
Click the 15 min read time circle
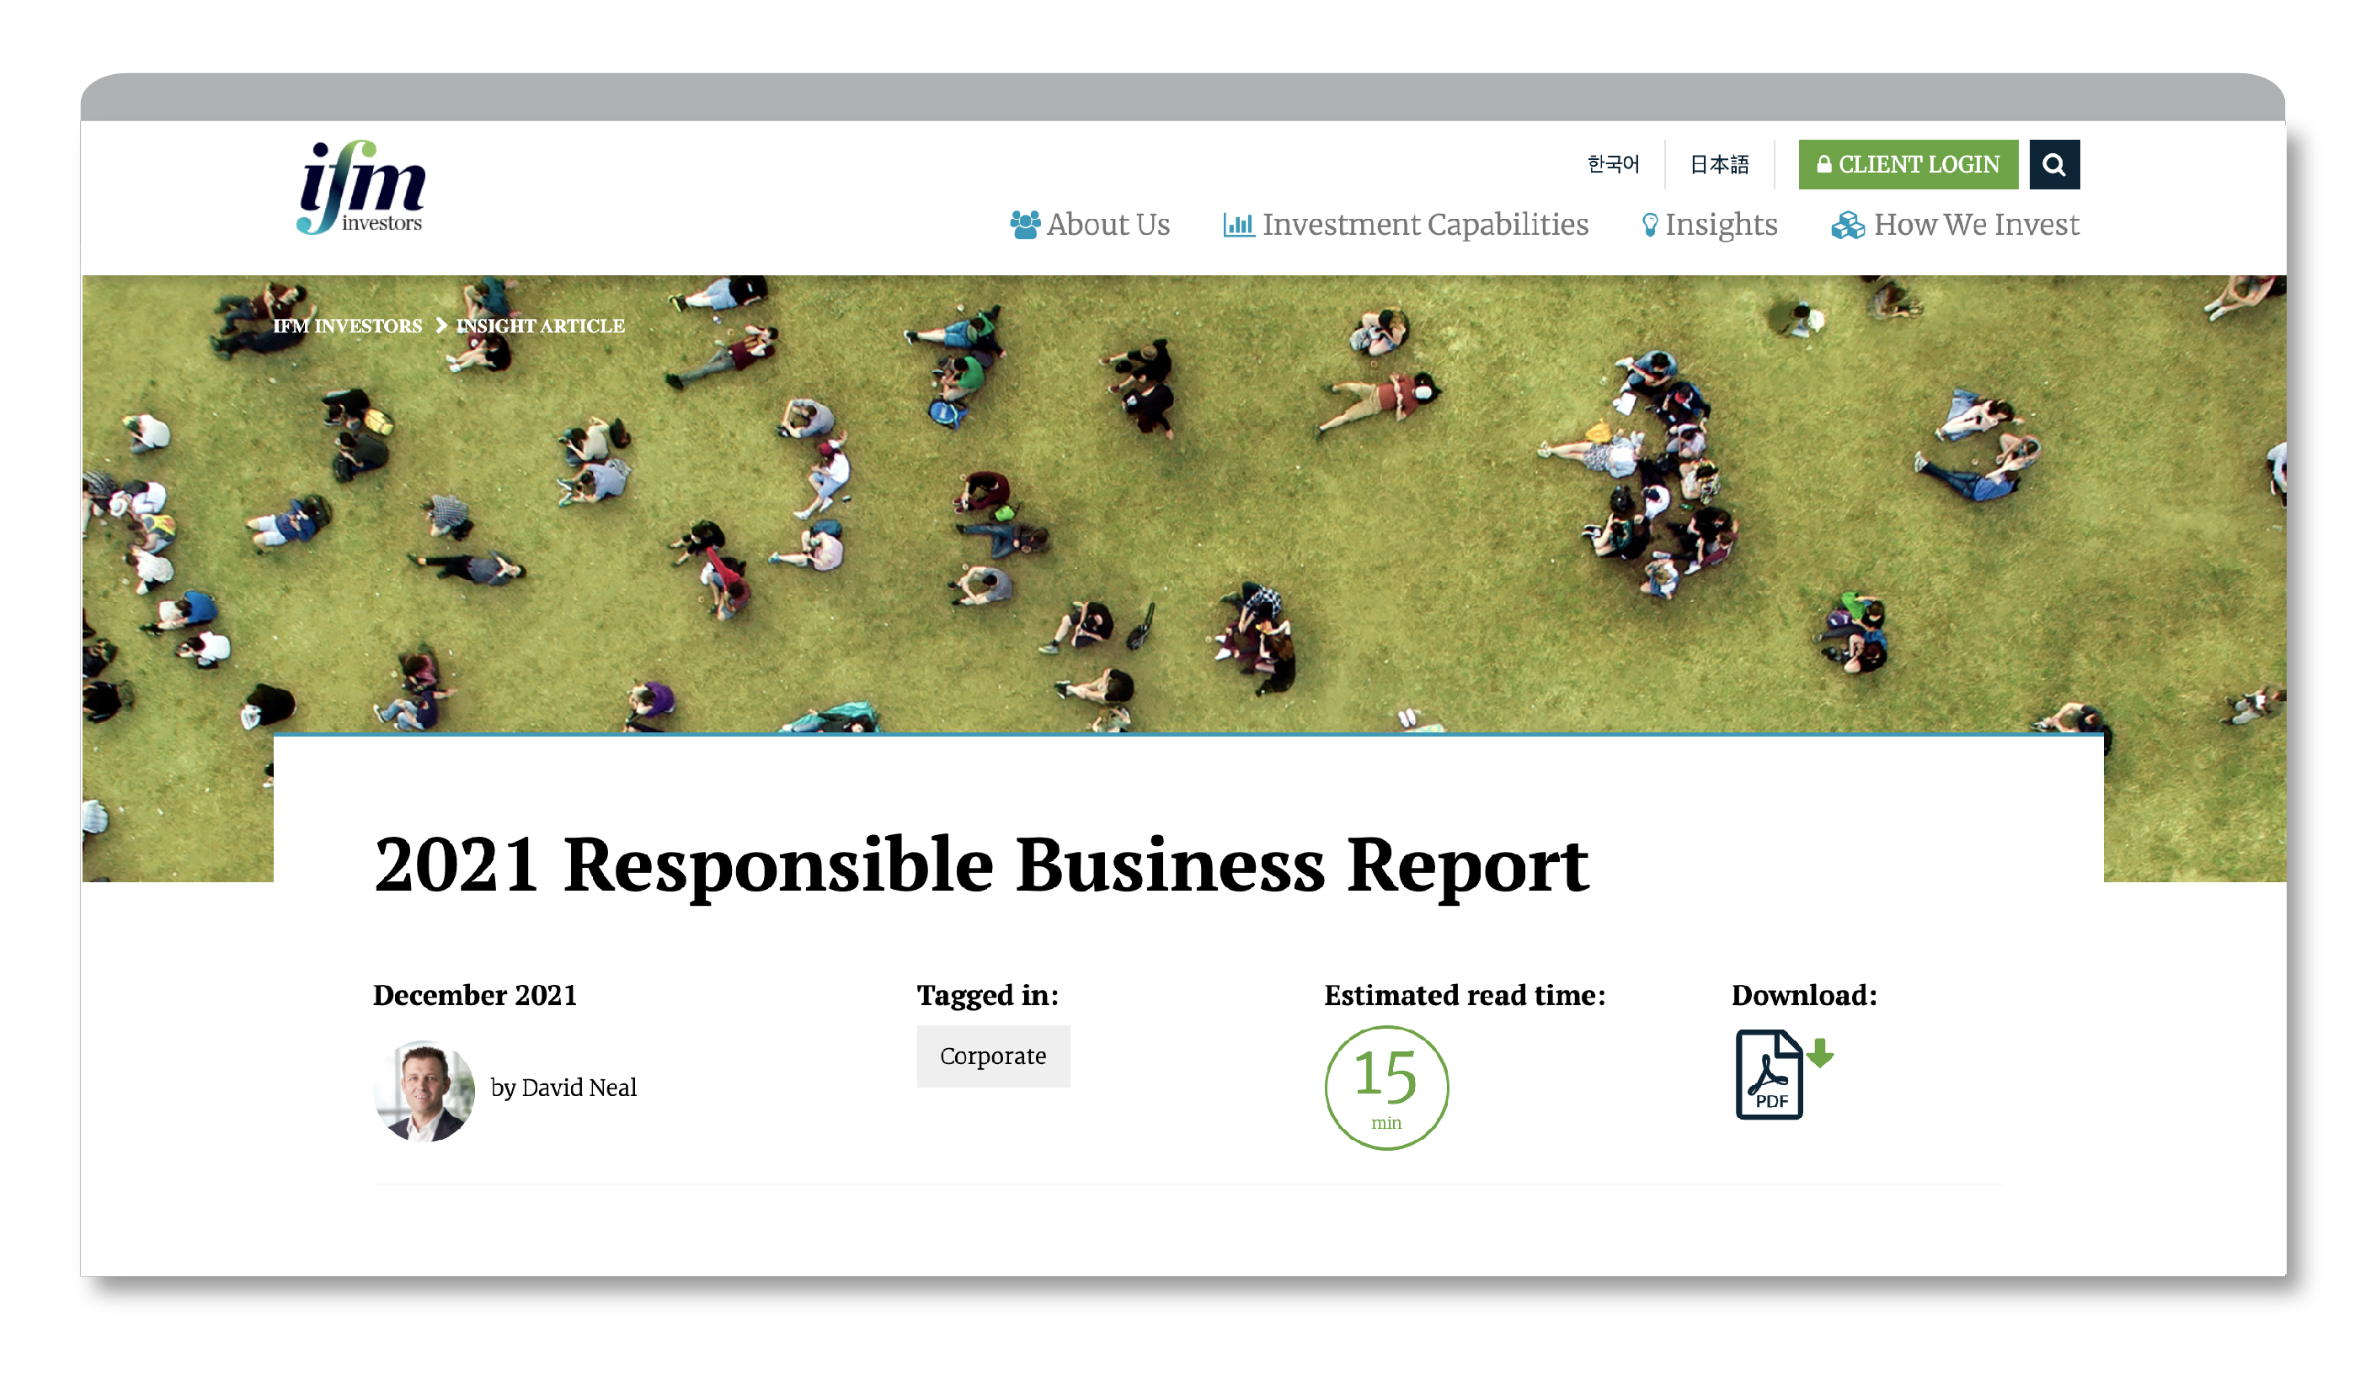[x=1386, y=1088]
